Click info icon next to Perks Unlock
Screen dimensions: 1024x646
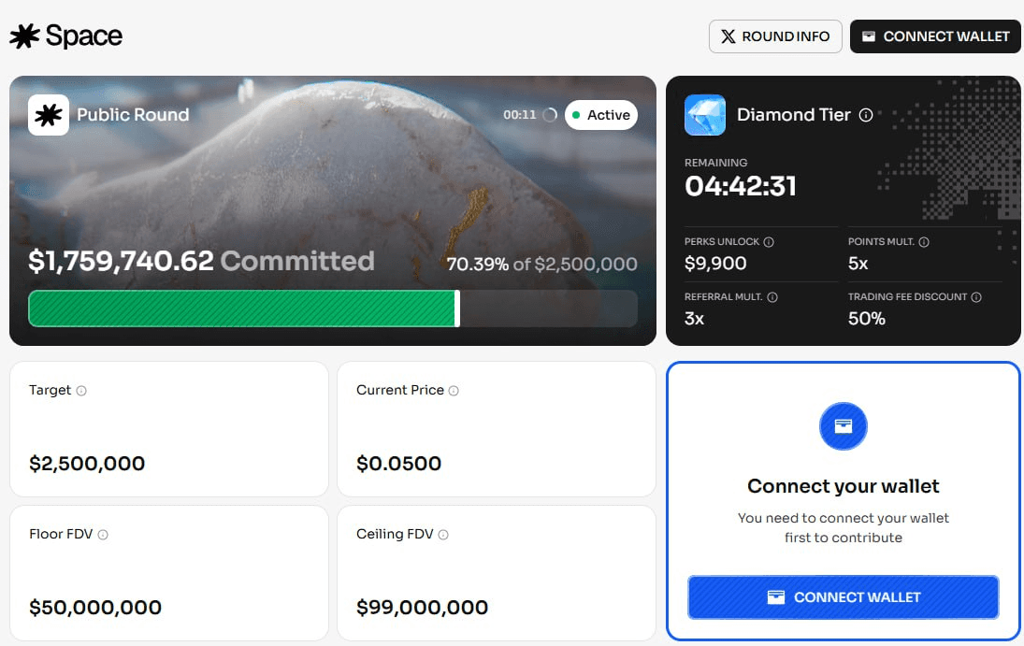(769, 242)
